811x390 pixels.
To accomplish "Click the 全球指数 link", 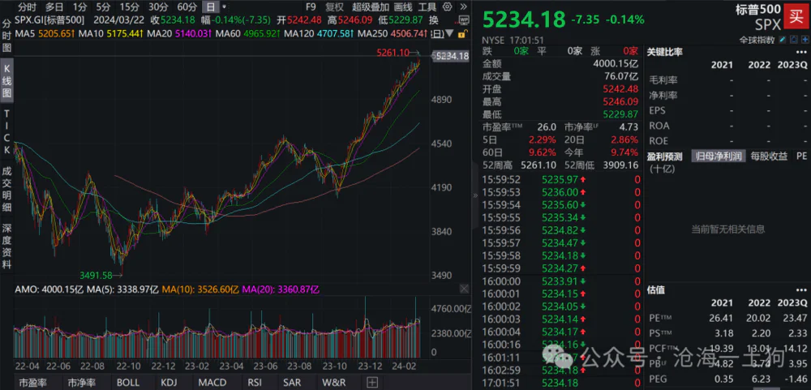I will point(759,40).
